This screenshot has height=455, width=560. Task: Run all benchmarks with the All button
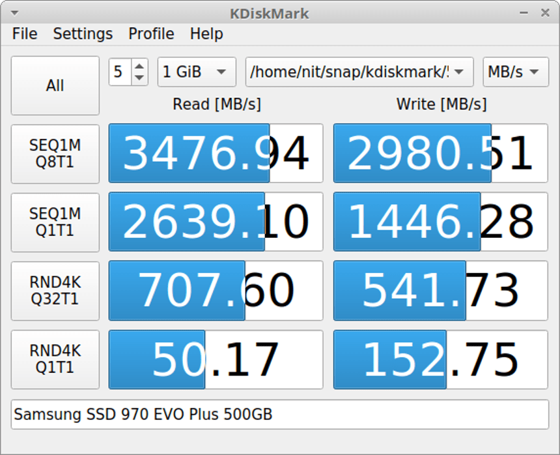pos(55,85)
